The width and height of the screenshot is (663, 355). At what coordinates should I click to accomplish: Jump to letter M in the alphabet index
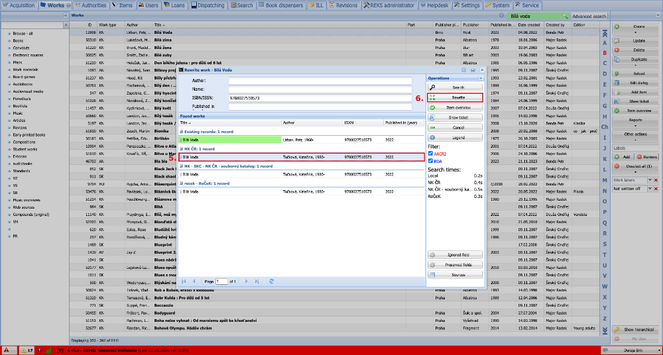605,180
